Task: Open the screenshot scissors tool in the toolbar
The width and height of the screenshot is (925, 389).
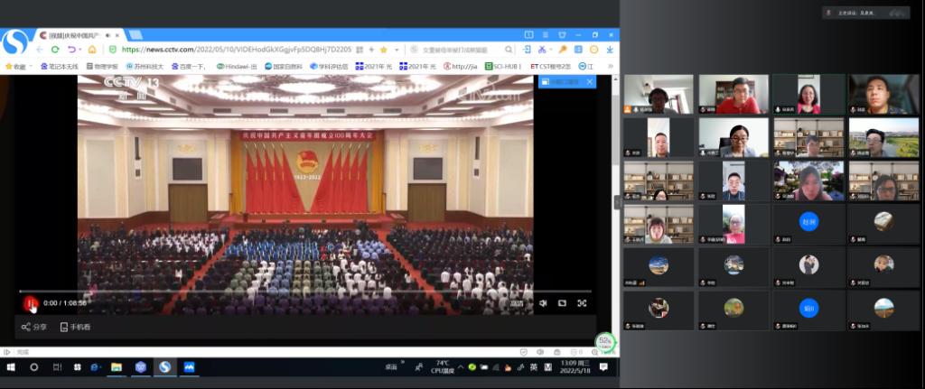Action: pyautogui.click(x=542, y=50)
